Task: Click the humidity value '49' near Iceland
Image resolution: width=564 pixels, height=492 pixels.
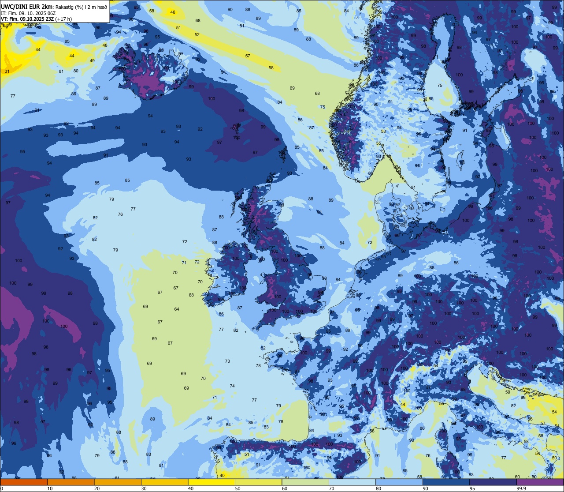Action: (92, 60)
